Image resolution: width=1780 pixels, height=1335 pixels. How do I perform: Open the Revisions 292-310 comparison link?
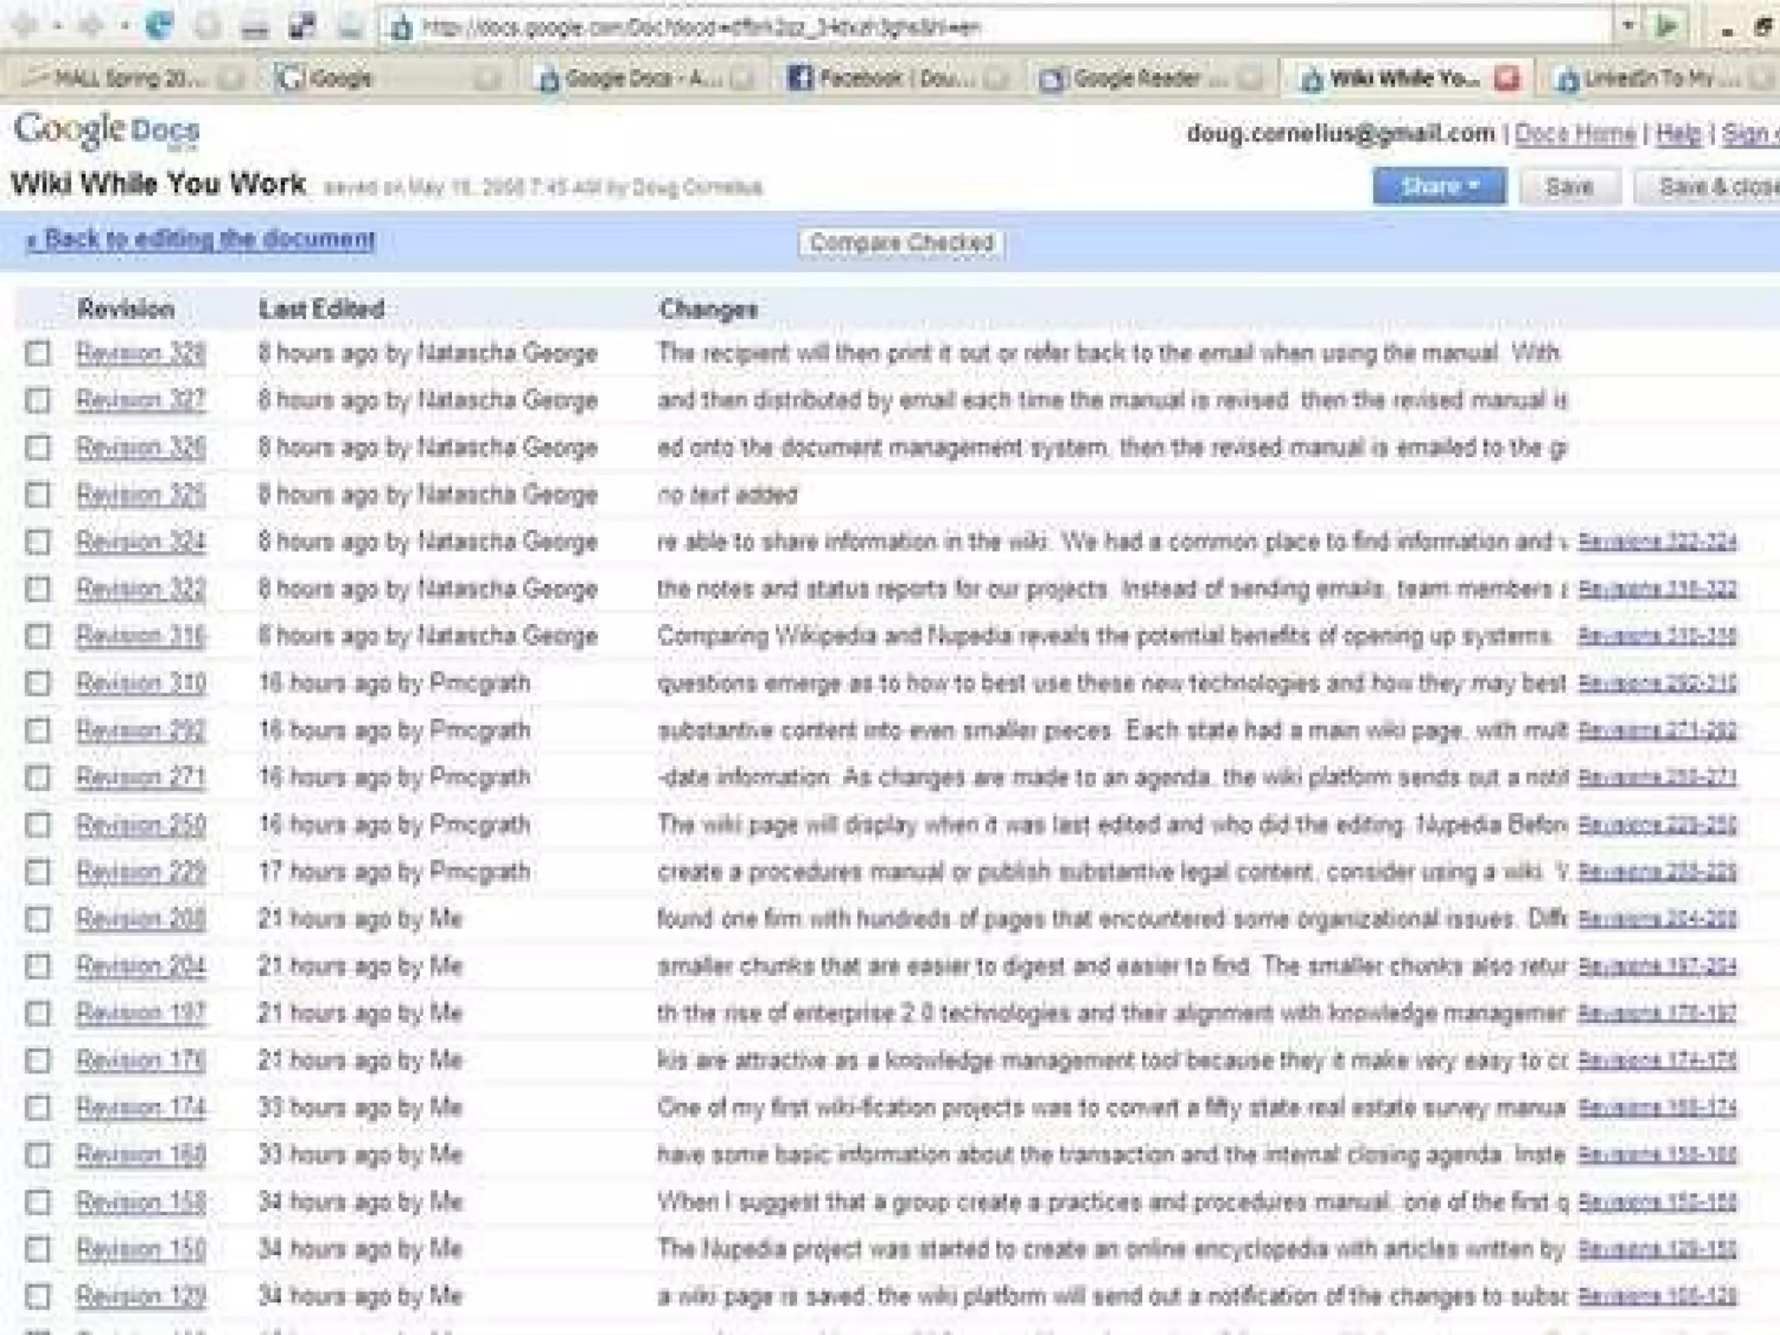pyautogui.click(x=1657, y=683)
